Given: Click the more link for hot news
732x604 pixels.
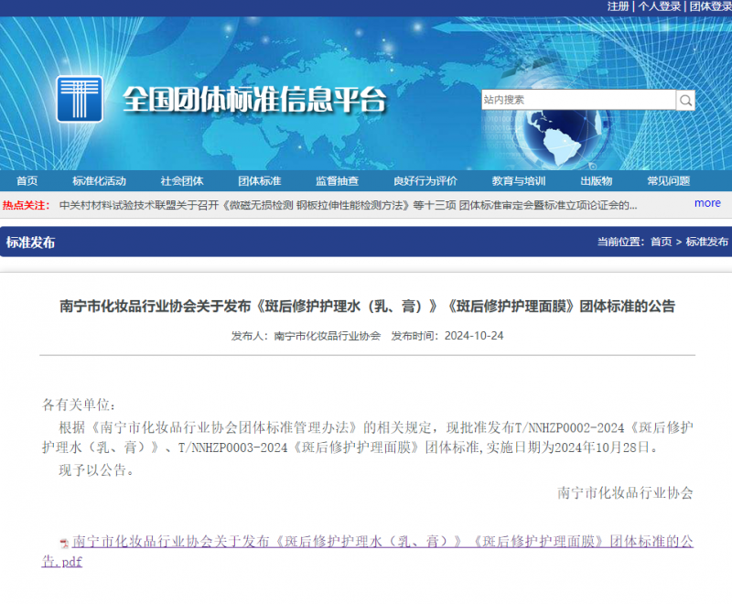Looking at the screenshot, I should (x=707, y=203).
